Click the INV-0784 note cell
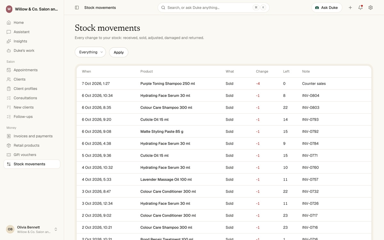This screenshot has height=240, width=384. [310, 144]
